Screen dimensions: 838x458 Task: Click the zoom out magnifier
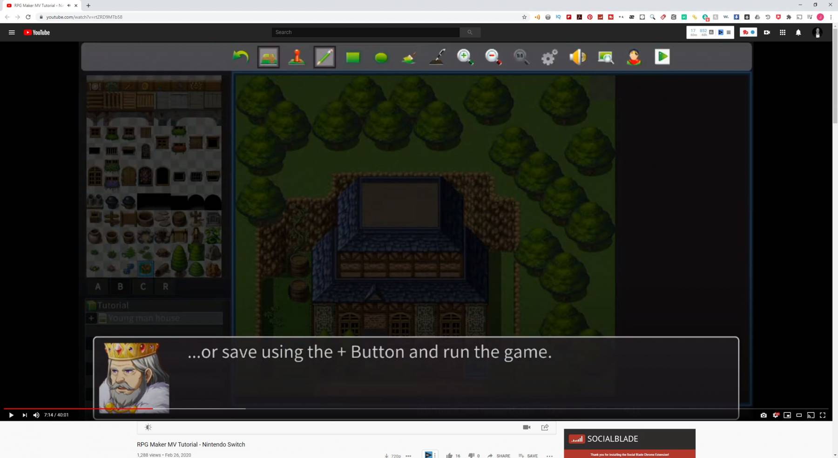(493, 57)
